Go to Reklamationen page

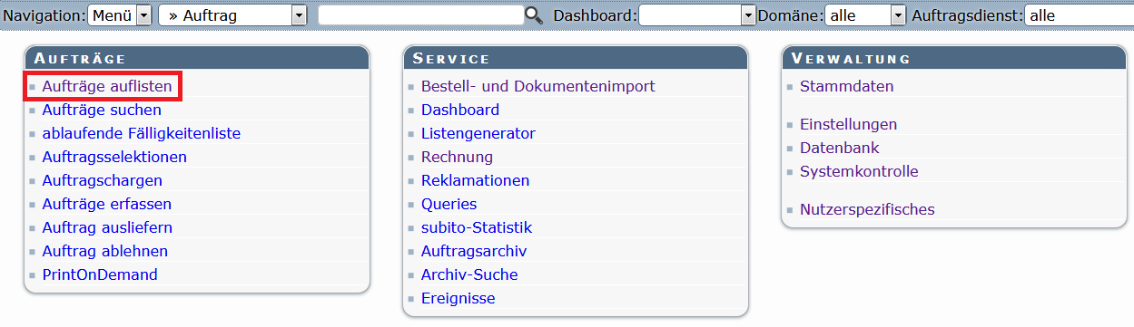pos(476,180)
